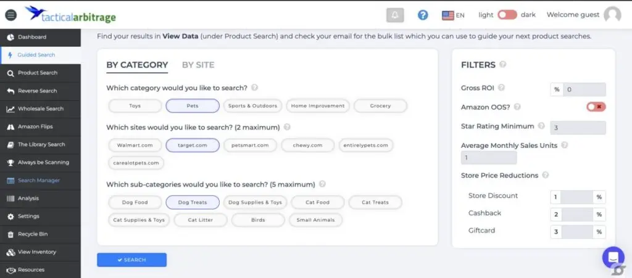The height and width of the screenshot is (278, 632).
Task: Click the Star Rating Minimum field
Action: (577, 128)
